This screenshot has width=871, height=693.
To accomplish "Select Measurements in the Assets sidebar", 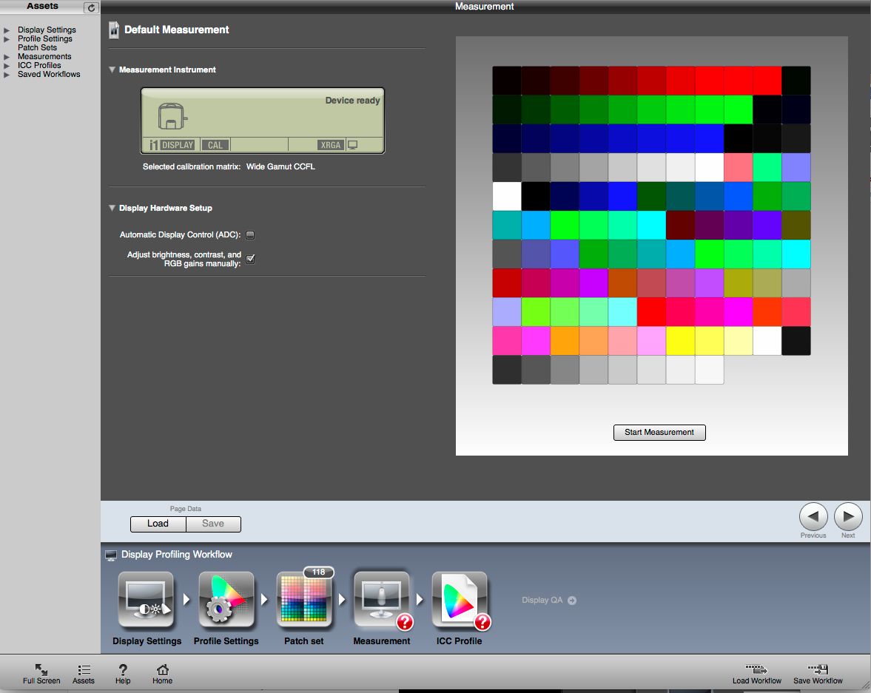I will [44, 56].
